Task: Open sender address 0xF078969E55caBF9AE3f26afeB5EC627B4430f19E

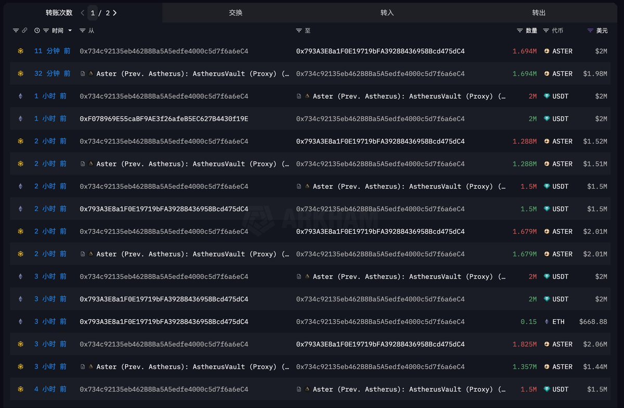Action: coord(164,119)
